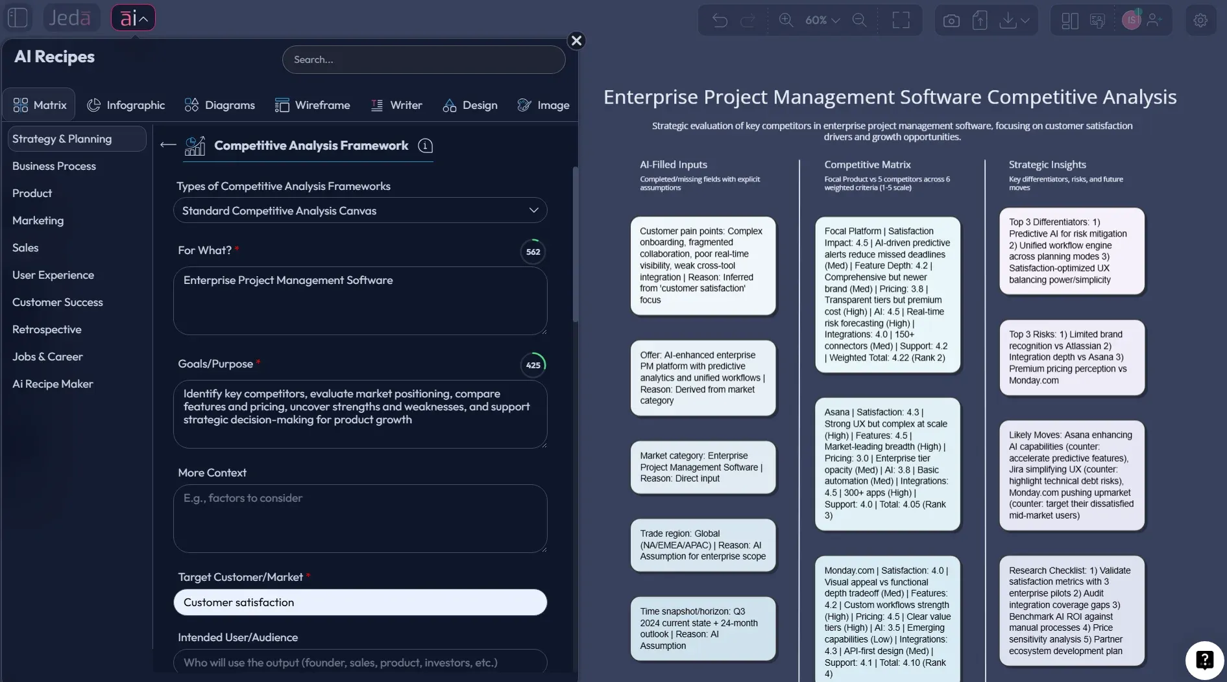Open settings with the gear icon
The width and height of the screenshot is (1227, 682).
1200,20
